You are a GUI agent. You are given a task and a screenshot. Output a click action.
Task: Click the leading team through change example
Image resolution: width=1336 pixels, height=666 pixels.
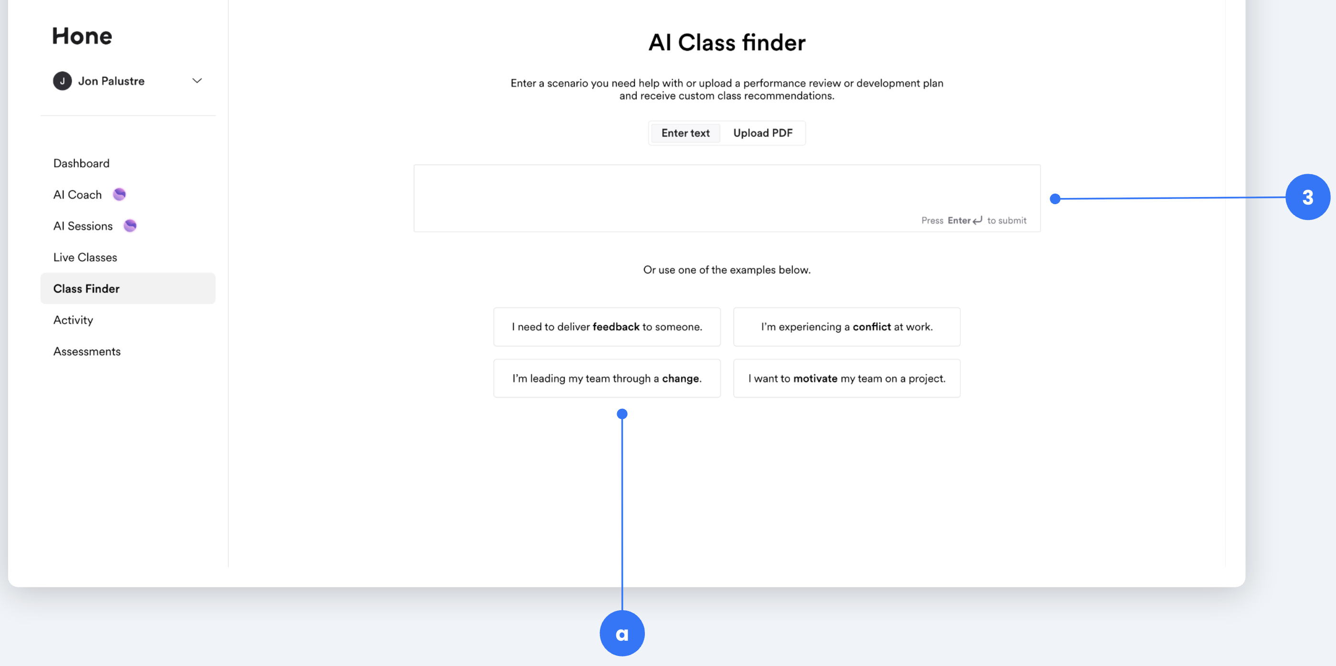607,378
